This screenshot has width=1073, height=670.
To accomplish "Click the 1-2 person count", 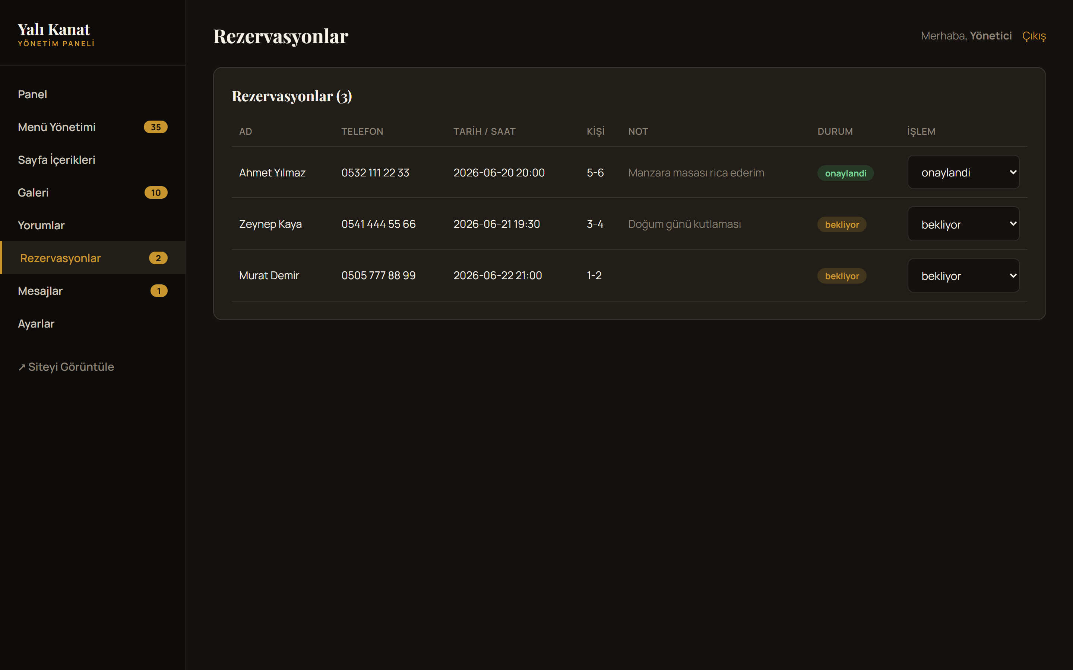I will (x=594, y=275).
